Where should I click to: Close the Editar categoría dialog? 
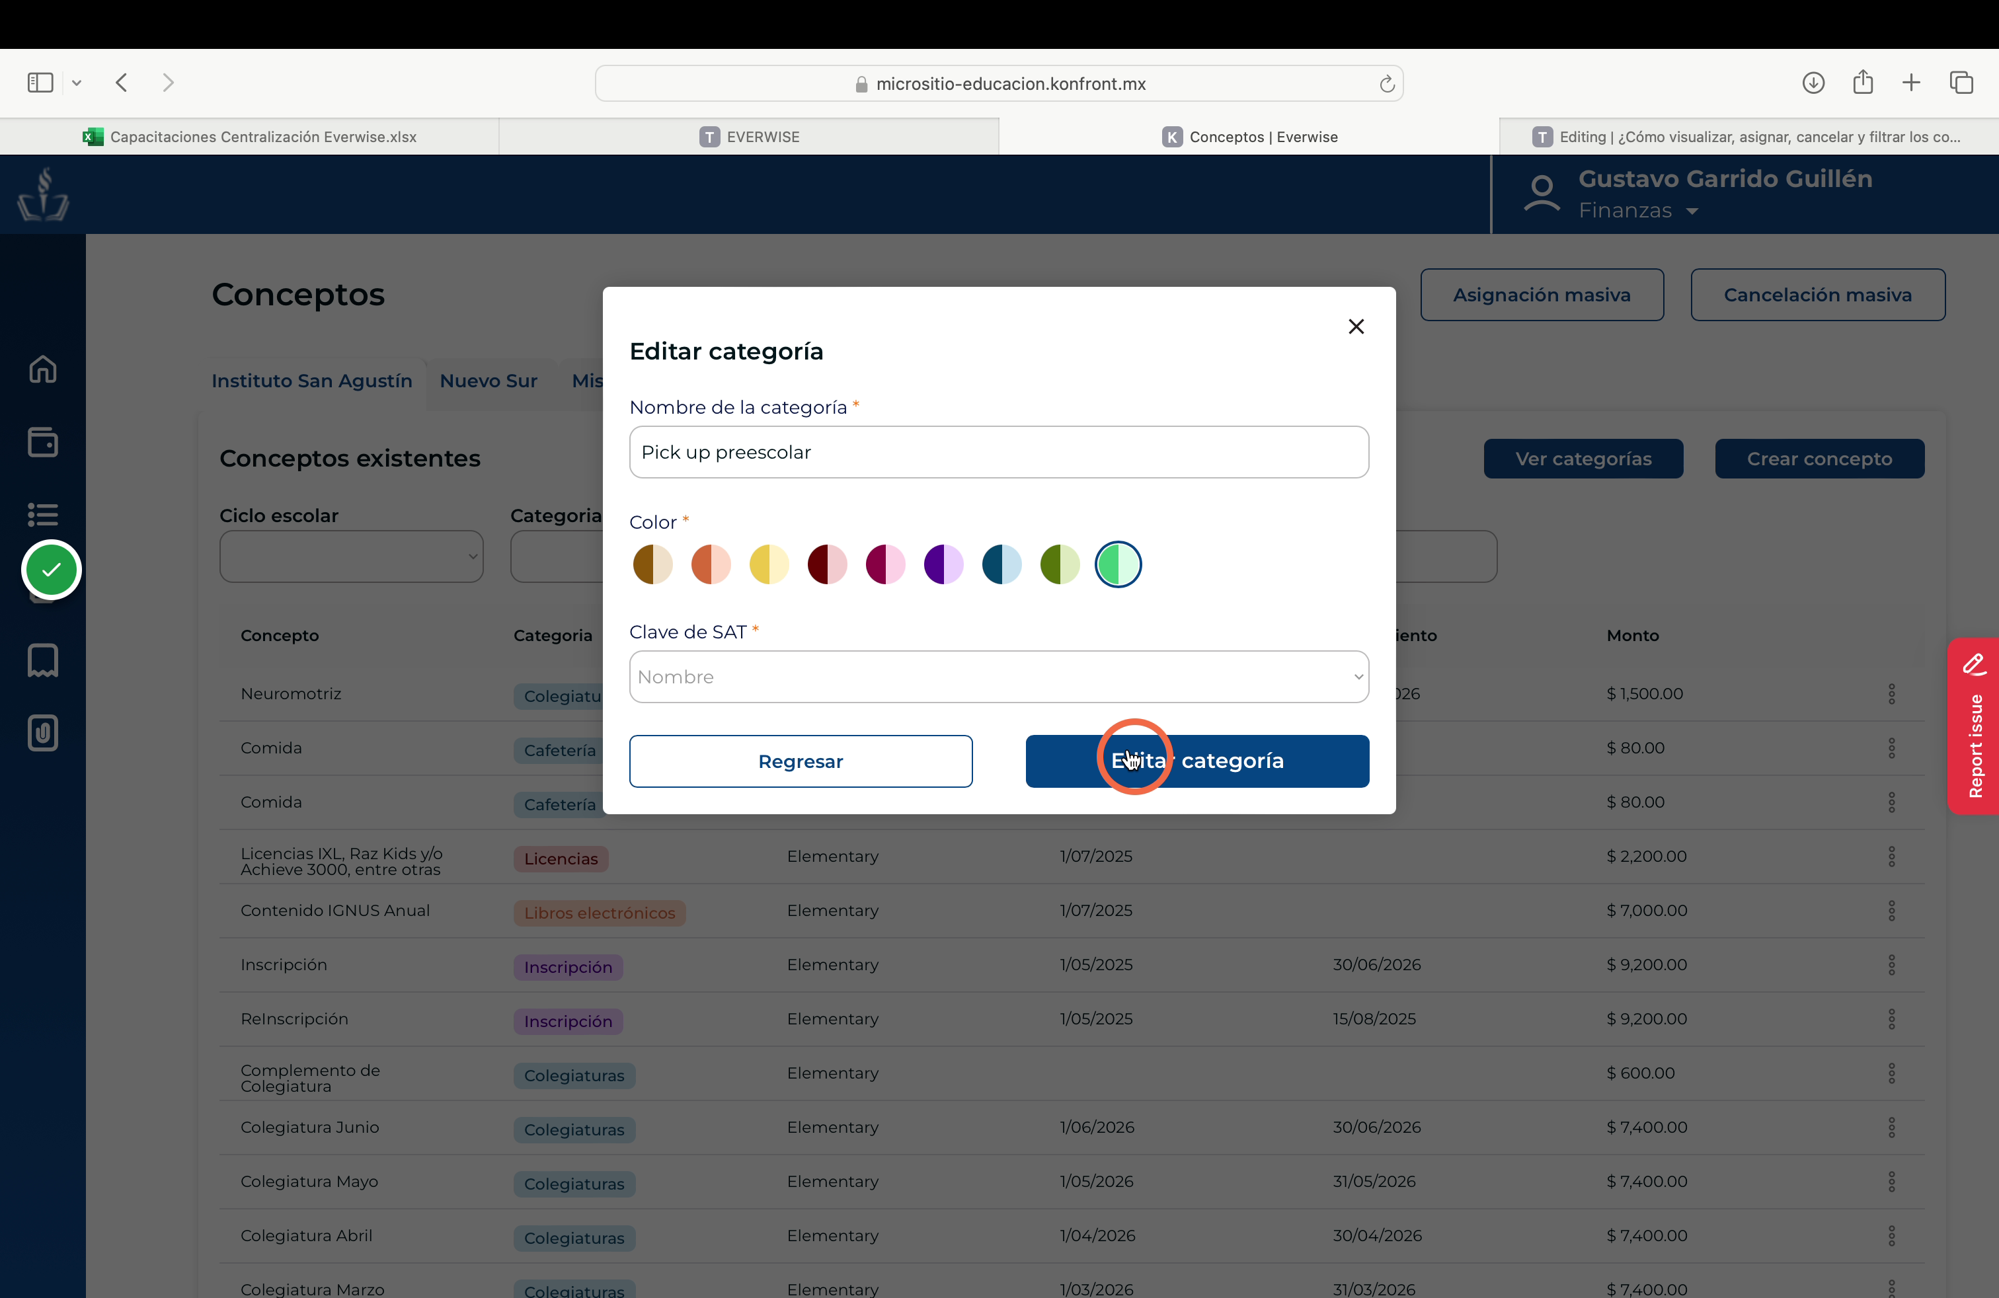[x=1356, y=326]
